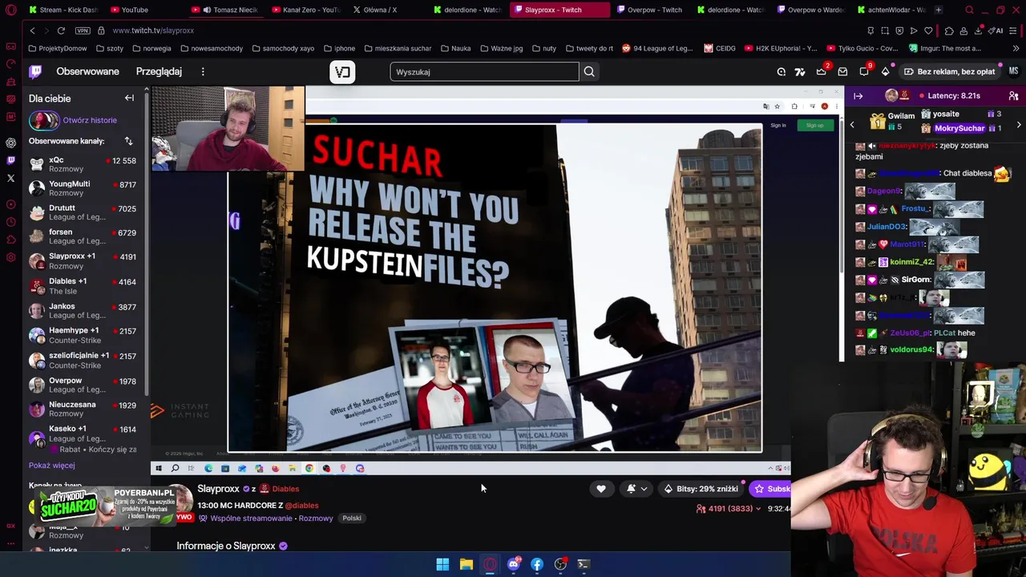
Task: Open the mieszkania suchar bookmark folder
Action: (x=397, y=48)
